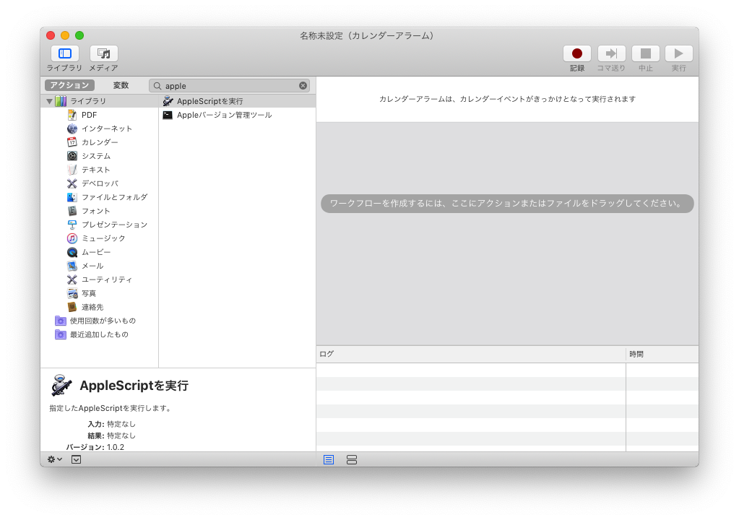Click the magnifying glass search icon
Screen dimensions: 739x520
click(x=157, y=86)
